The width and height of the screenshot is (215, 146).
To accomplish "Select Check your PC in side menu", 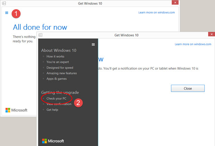I will coord(57,98).
